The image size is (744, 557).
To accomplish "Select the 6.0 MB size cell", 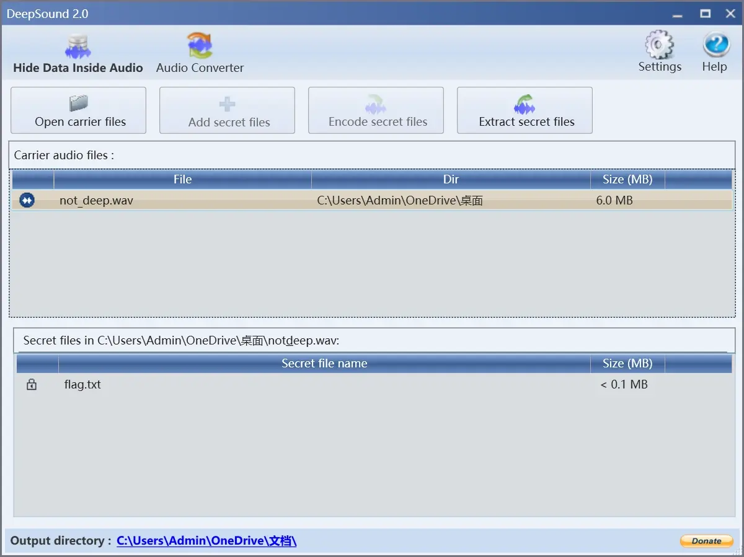I will (x=614, y=201).
